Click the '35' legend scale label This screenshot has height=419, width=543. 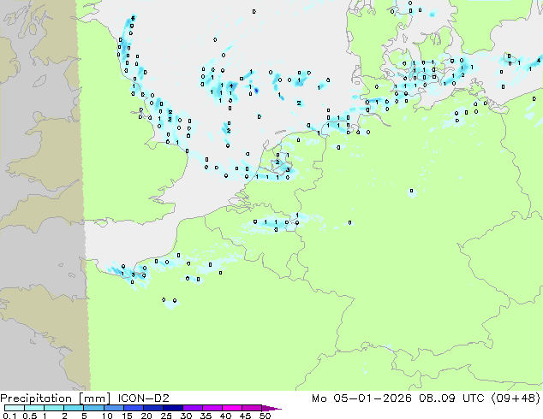206,416
